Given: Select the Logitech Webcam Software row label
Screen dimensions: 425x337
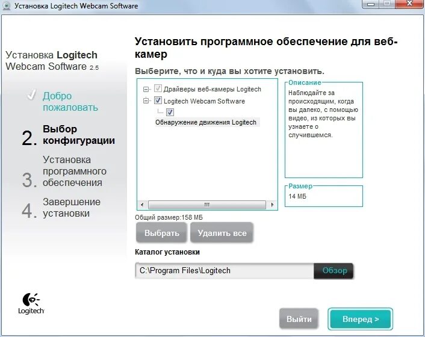Looking at the screenshot, I should pos(204,101).
